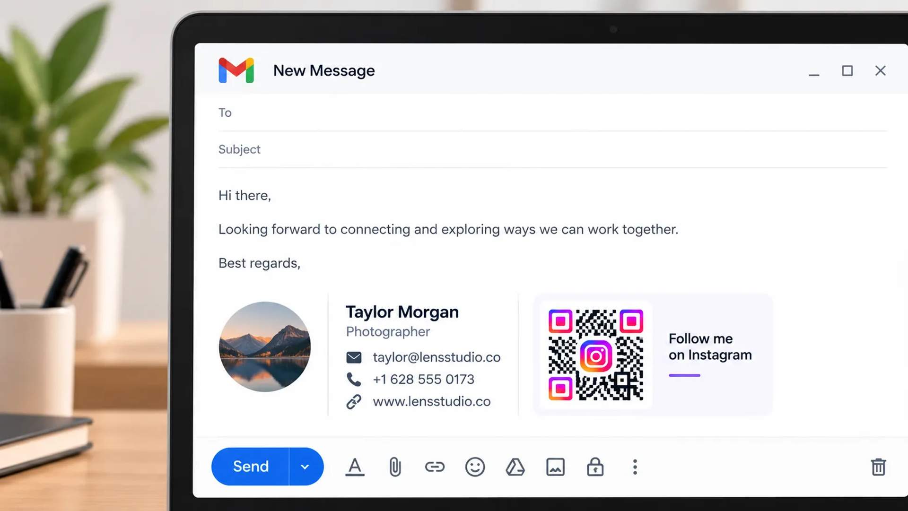Click the 'Best regards,' line
The height and width of the screenshot is (511, 908).
pyautogui.click(x=259, y=263)
